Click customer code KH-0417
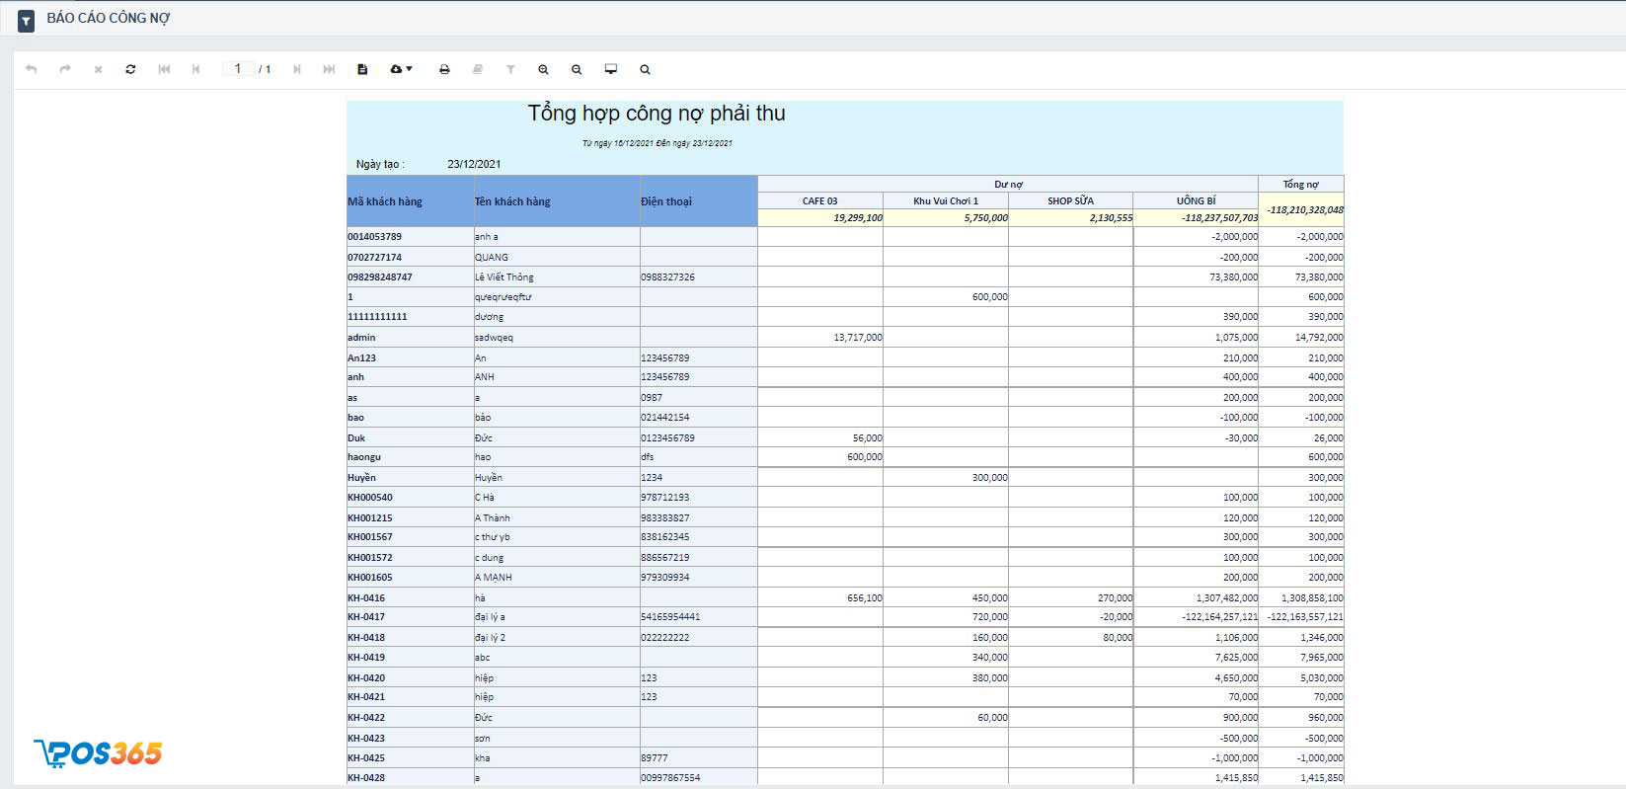 point(366,617)
